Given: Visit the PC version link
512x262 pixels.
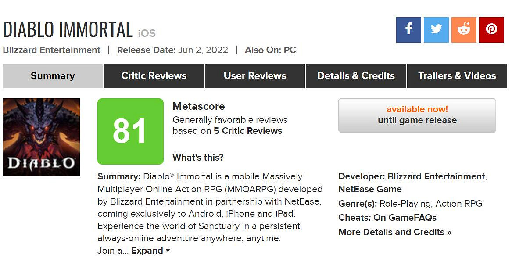Looking at the screenshot, I should tap(290, 50).
